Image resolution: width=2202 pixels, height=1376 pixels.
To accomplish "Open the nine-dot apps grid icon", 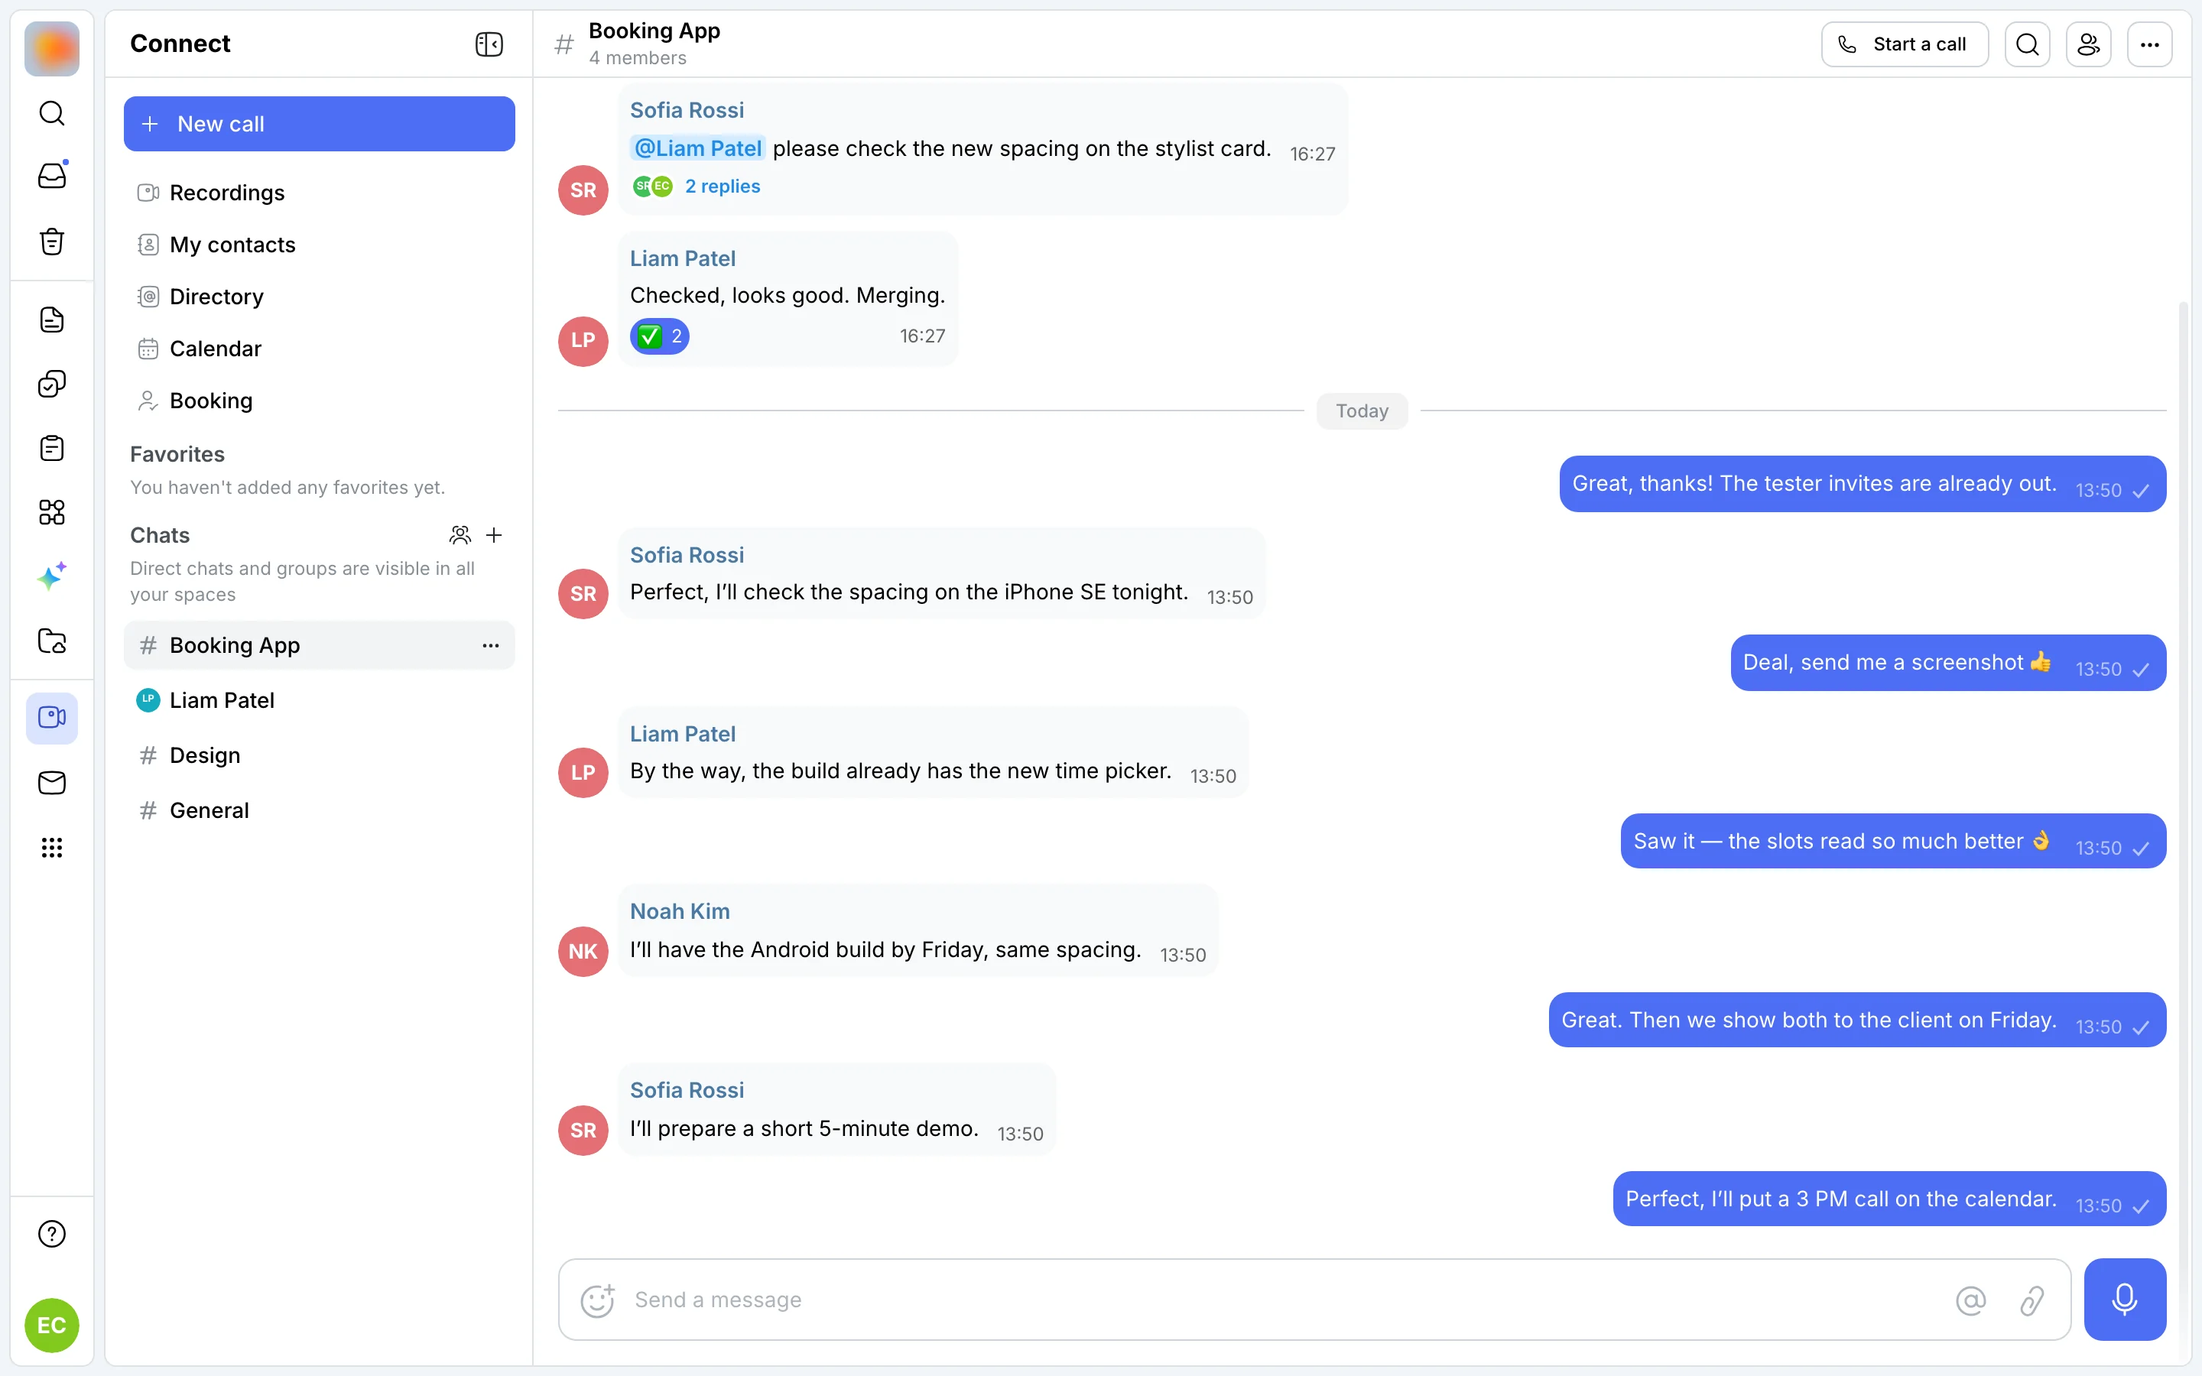I will point(52,847).
